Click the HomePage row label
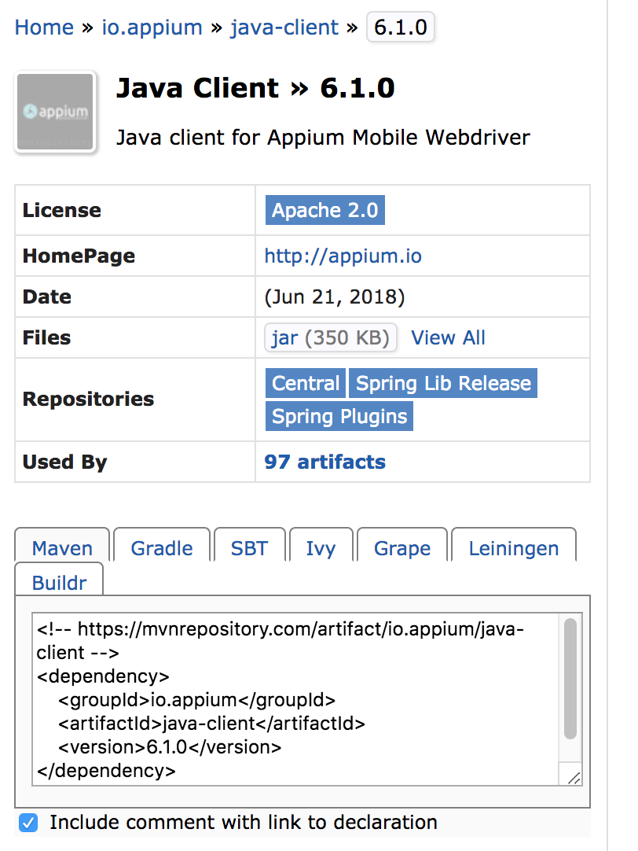638x851 pixels. click(79, 256)
